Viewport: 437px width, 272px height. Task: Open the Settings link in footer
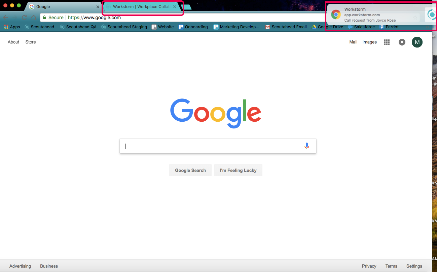tap(414, 266)
